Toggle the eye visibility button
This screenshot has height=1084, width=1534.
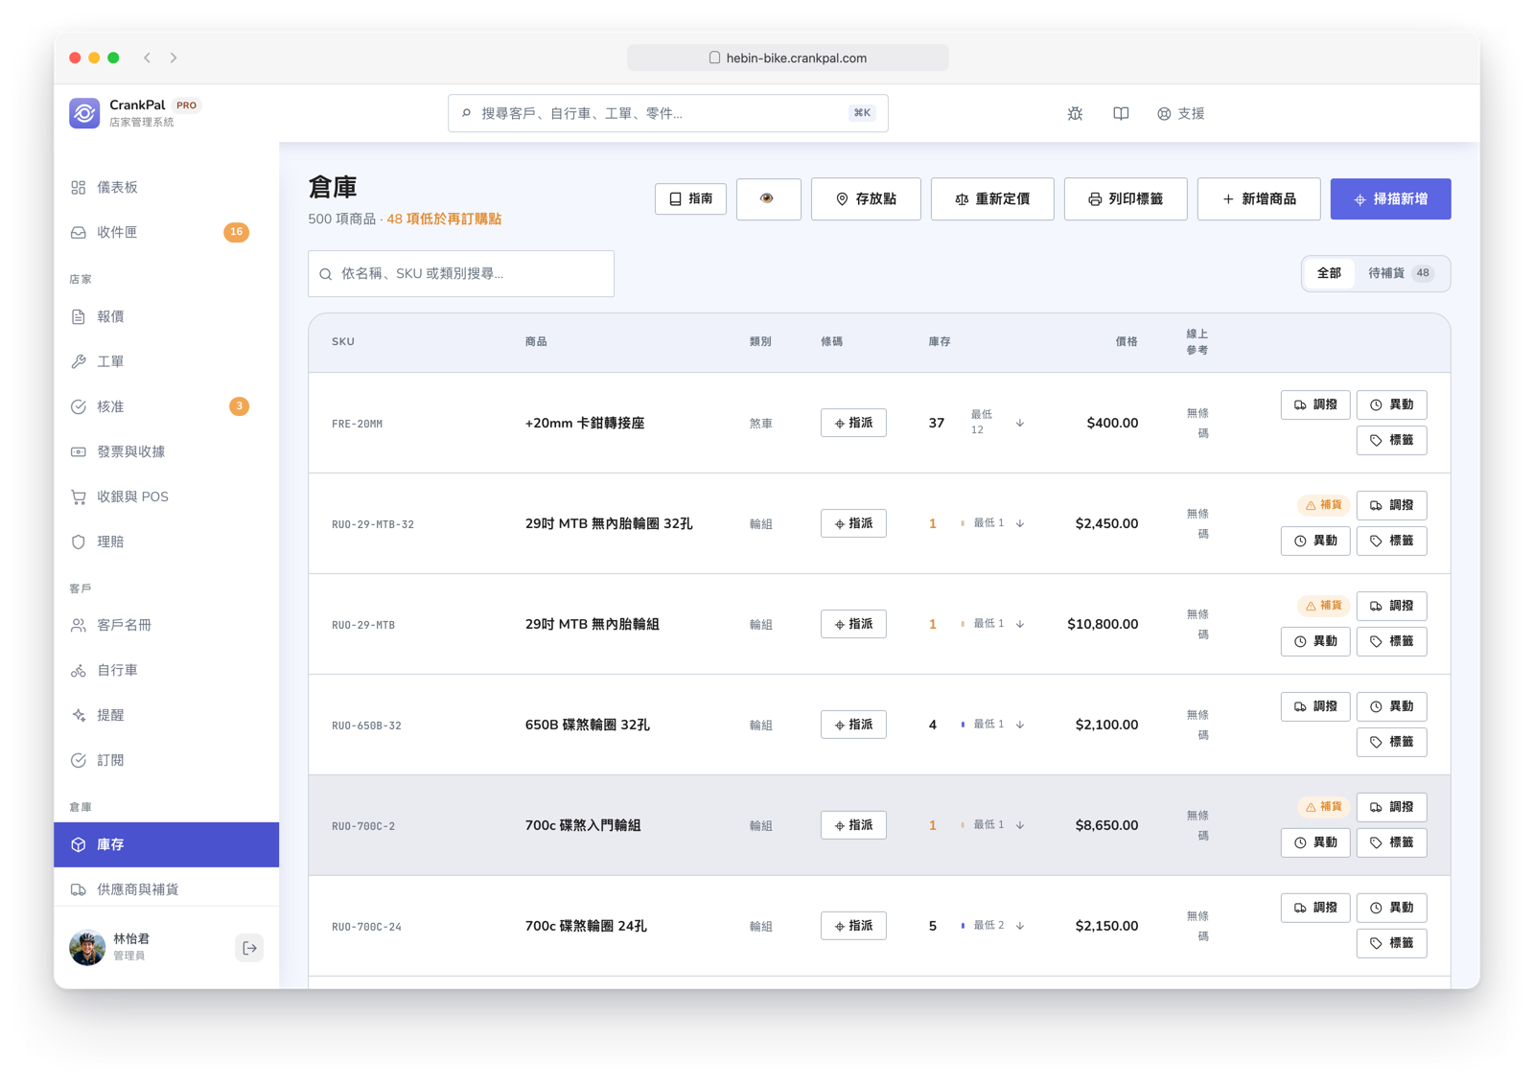768,198
